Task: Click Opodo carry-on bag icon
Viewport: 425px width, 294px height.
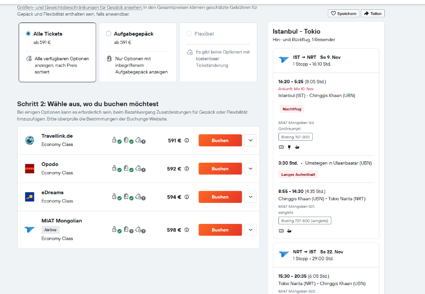Action: tap(117, 168)
